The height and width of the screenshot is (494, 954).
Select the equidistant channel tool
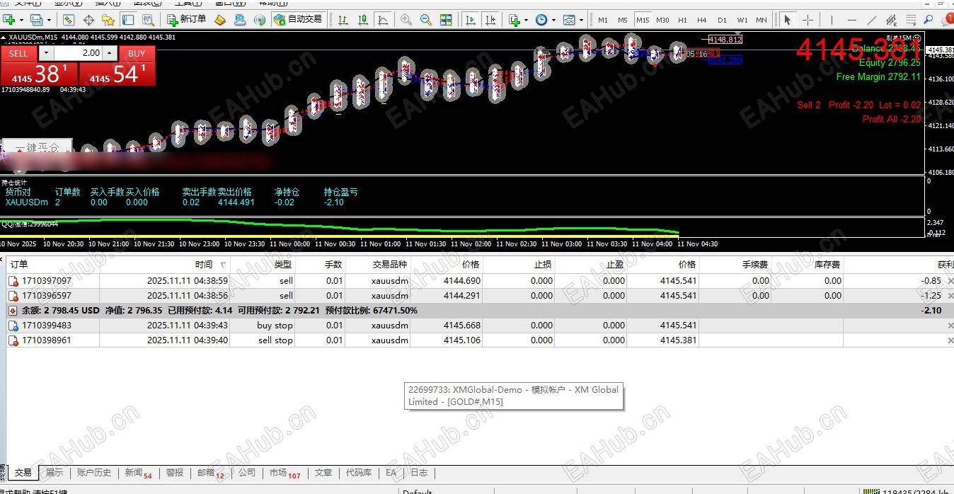pos(891,20)
